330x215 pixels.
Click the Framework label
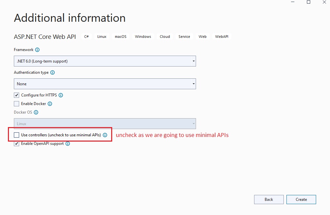(23, 50)
